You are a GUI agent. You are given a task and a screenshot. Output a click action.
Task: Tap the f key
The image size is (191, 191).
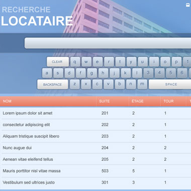(x=80, y=73)
